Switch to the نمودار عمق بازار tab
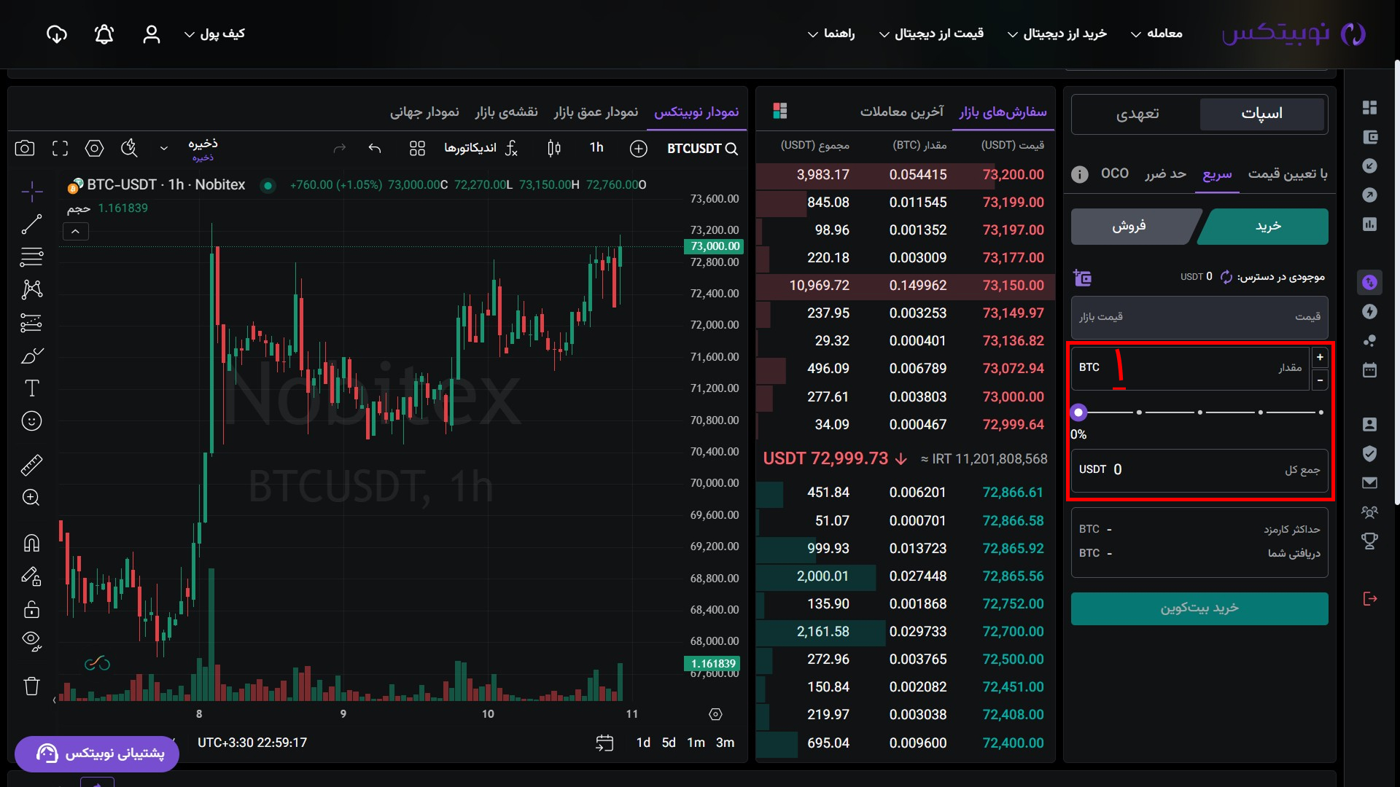Image resolution: width=1400 pixels, height=787 pixels. [x=595, y=111]
